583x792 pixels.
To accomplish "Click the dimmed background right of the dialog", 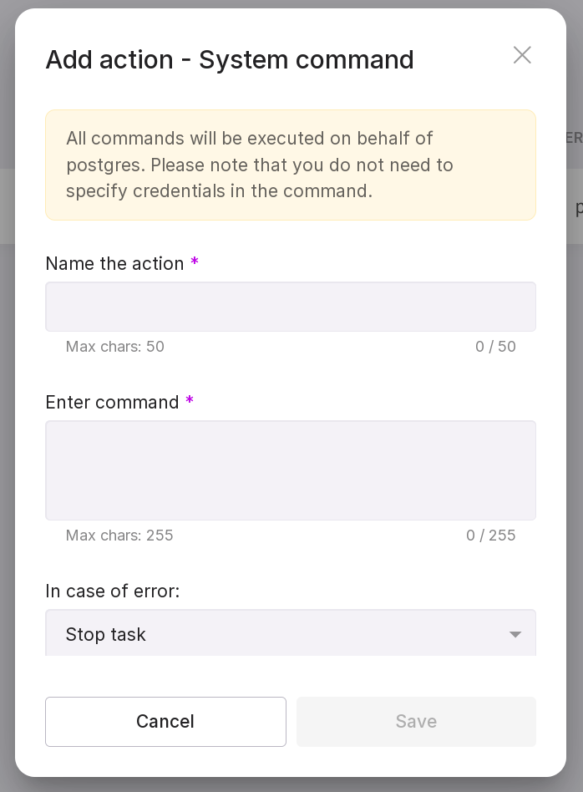I will pos(575,418).
